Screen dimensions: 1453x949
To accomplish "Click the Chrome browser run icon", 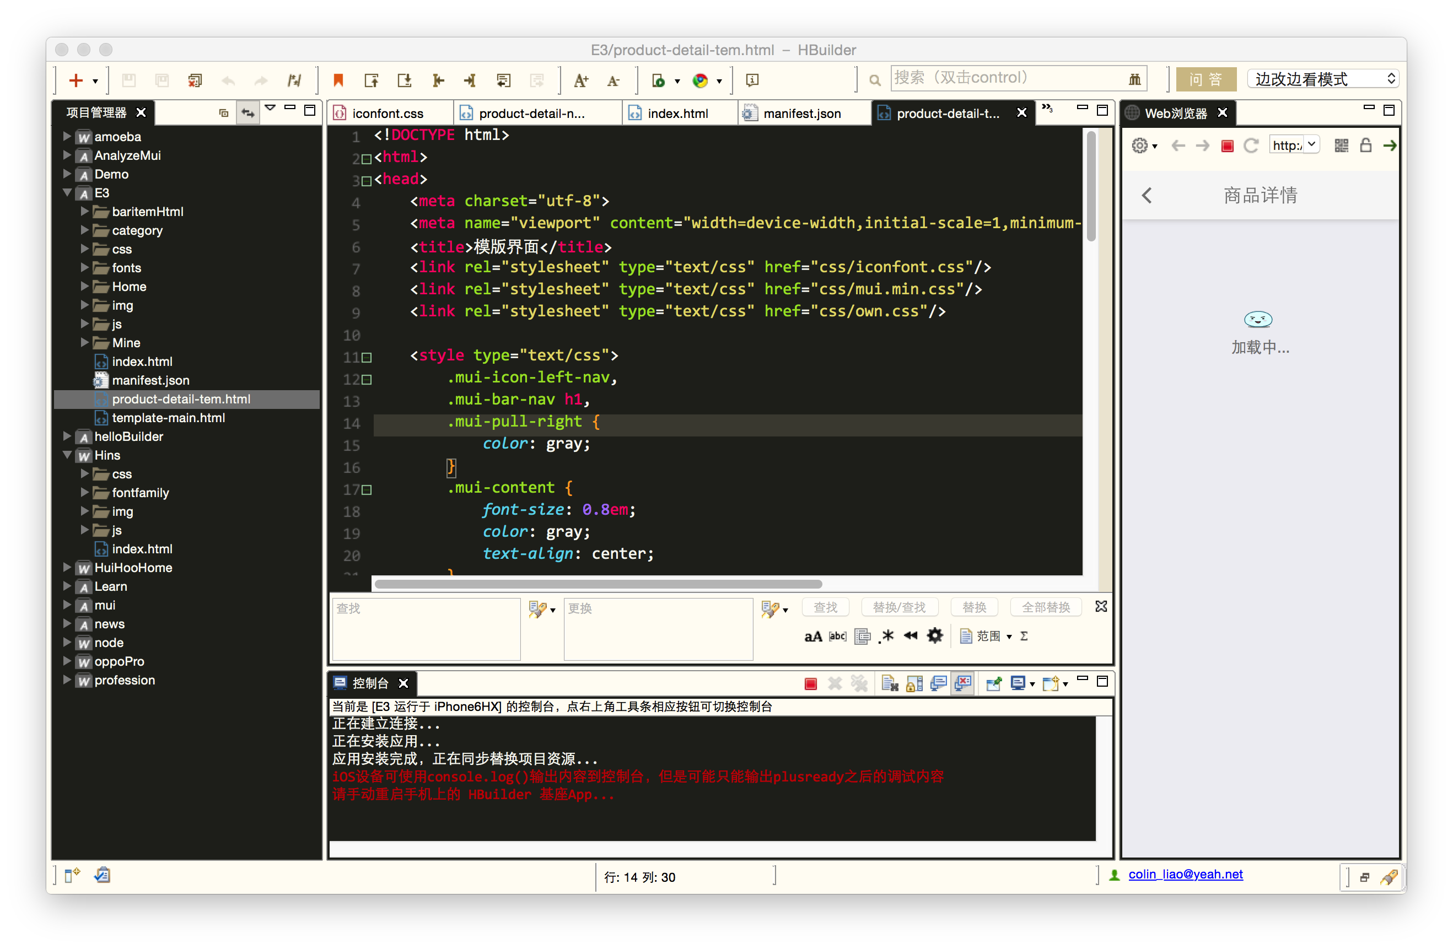I will pyautogui.click(x=700, y=80).
